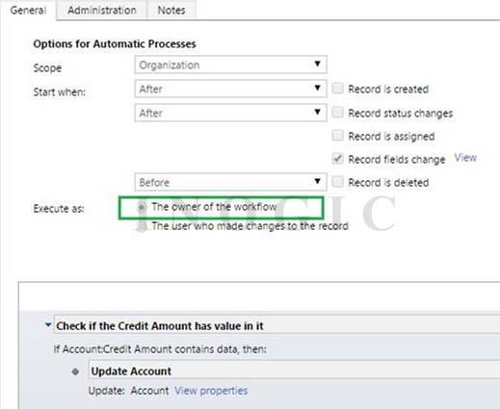Viewport: 500px width, 409px height.
Task: Edit the Check if Credit Amount step title
Action: [276, 325]
